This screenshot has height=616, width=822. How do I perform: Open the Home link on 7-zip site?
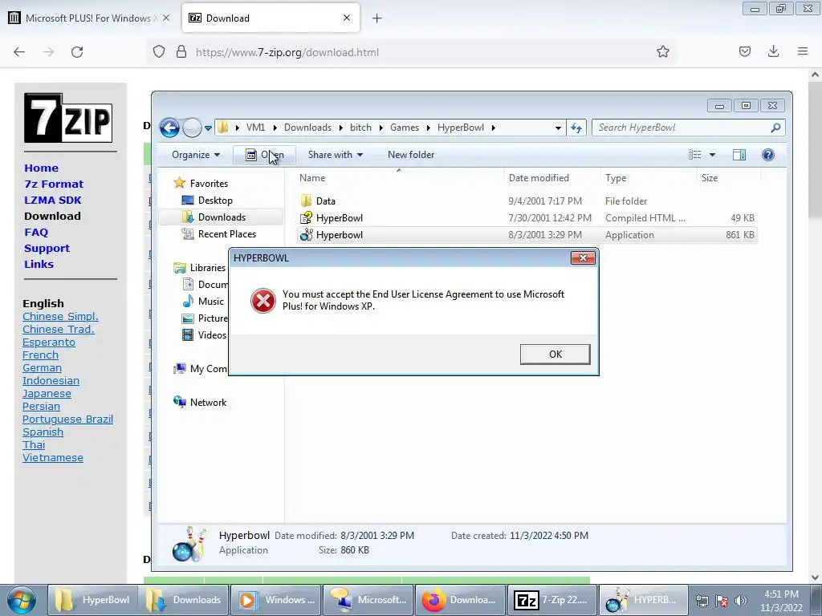click(42, 168)
